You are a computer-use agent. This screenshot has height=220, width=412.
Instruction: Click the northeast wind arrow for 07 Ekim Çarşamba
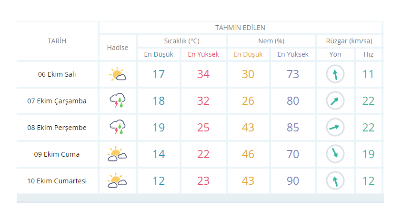click(335, 100)
